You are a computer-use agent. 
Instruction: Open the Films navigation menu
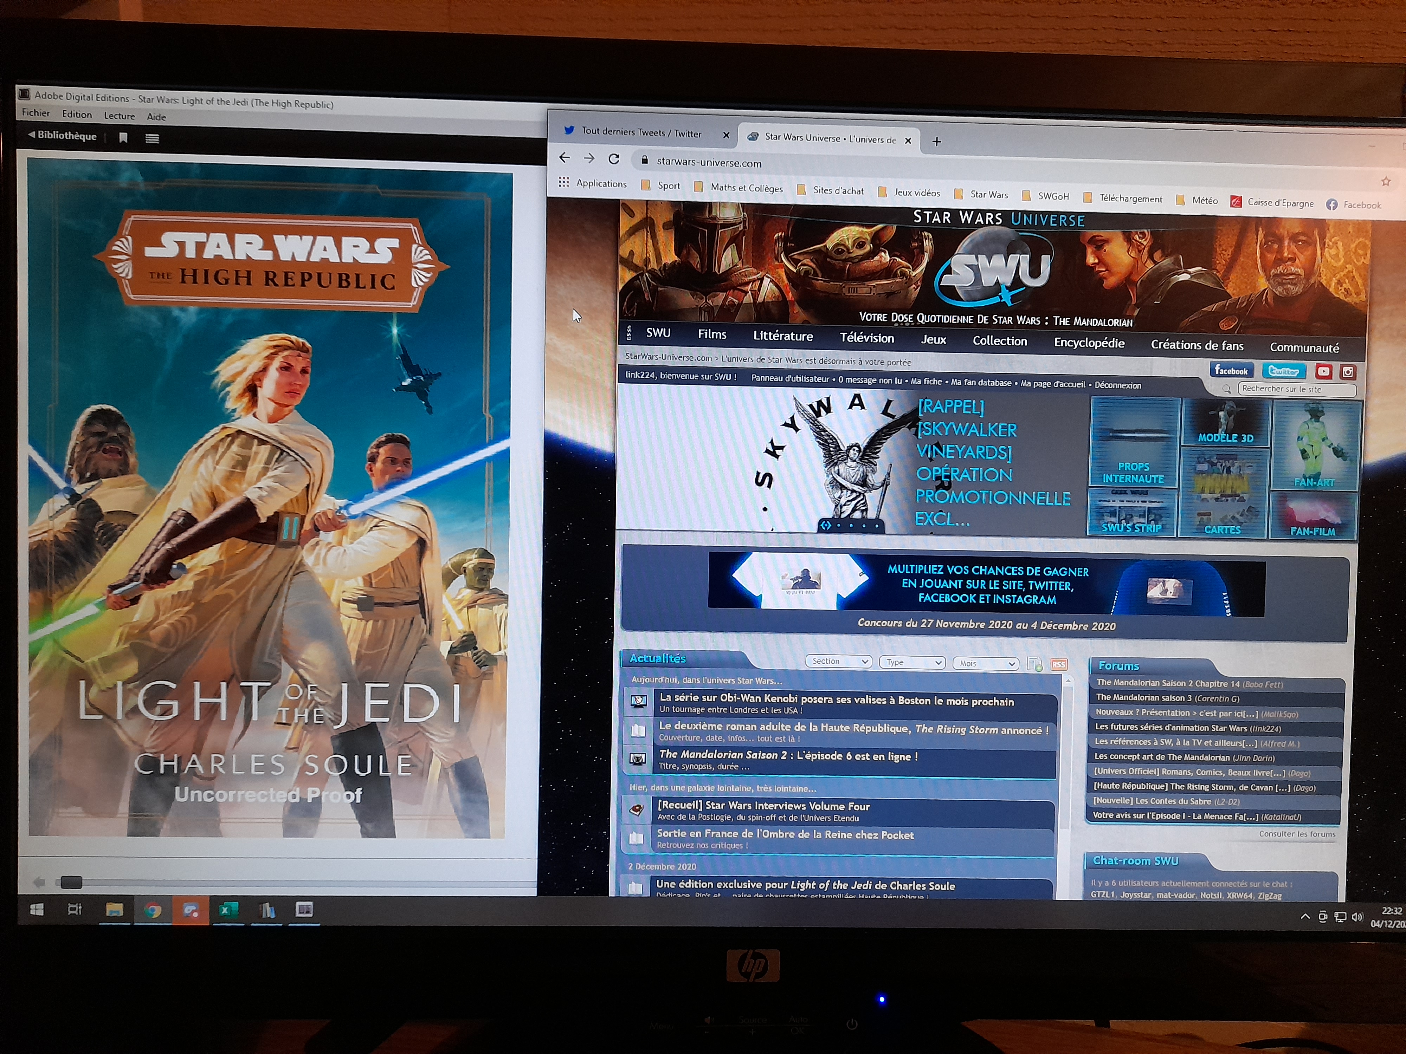[x=712, y=334]
